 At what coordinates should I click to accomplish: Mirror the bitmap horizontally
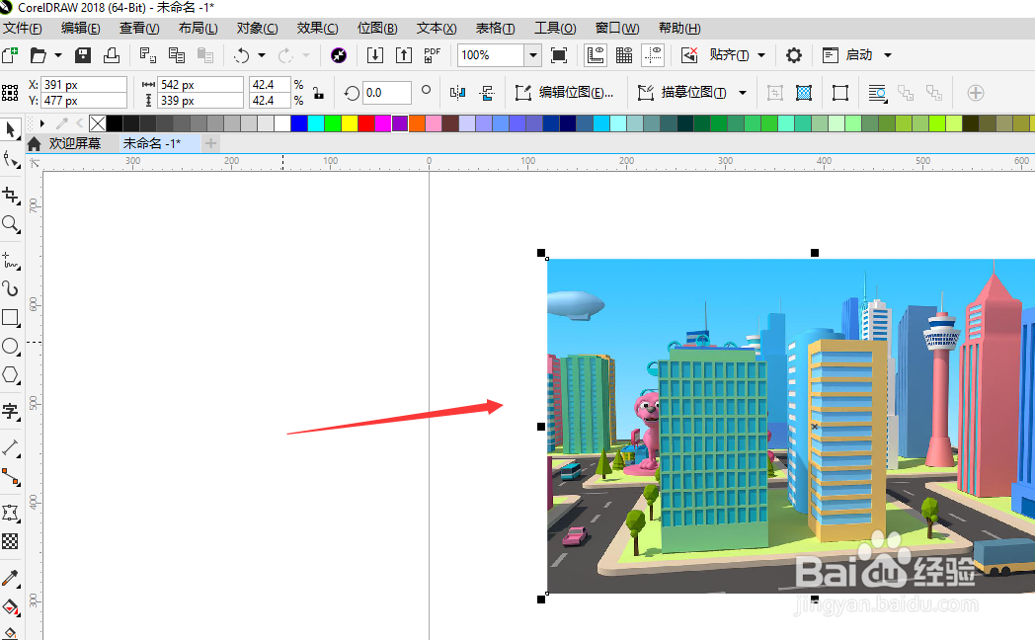coord(457,93)
